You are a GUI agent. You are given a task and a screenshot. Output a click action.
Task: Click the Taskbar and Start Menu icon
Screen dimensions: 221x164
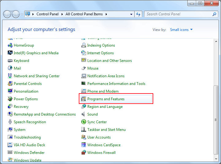click(84, 130)
